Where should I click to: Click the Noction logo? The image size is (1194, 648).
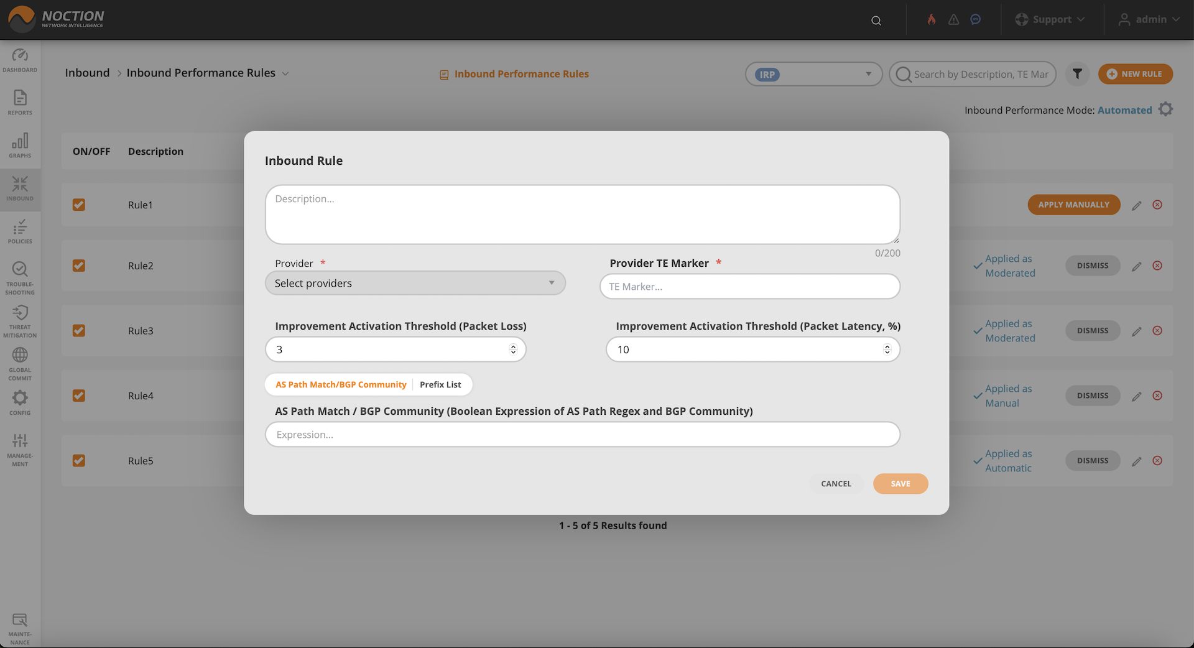(x=56, y=19)
